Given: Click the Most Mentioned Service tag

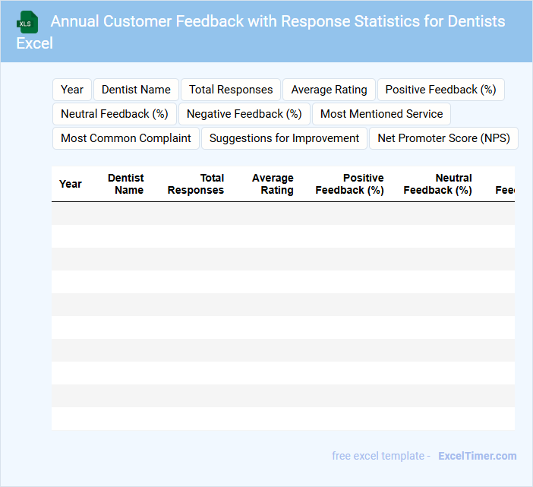Looking at the screenshot, I should click(x=381, y=114).
